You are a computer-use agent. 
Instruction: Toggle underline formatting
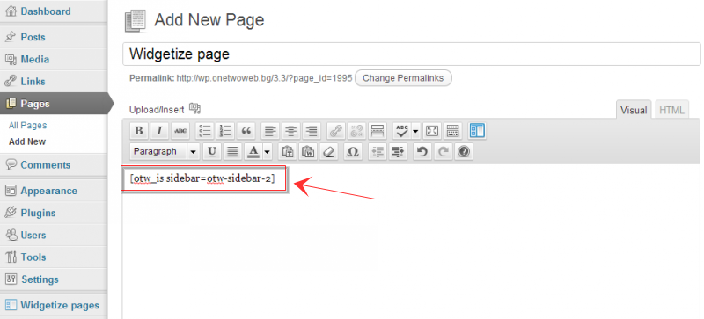tap(212, 152)
